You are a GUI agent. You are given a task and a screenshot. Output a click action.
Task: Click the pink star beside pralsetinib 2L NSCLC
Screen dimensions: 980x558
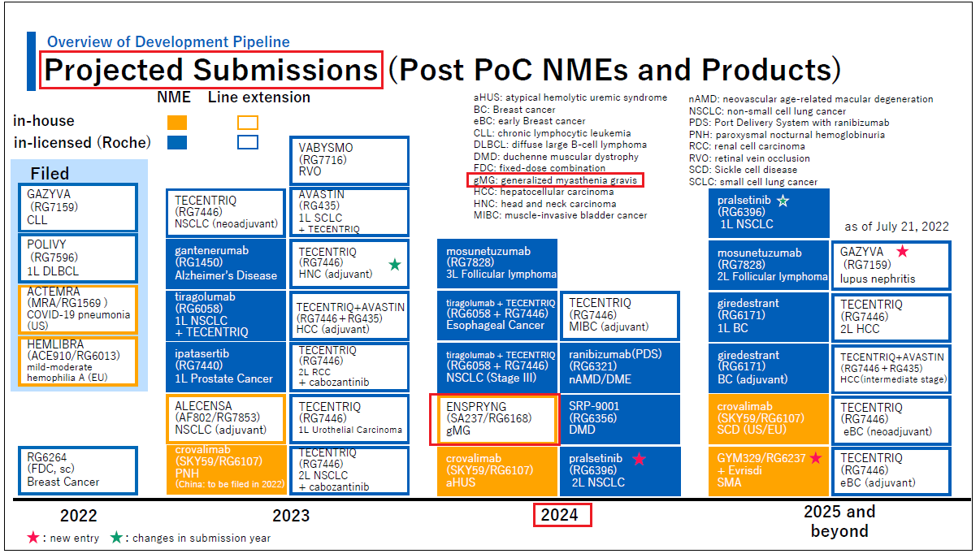tap(639, 459)
